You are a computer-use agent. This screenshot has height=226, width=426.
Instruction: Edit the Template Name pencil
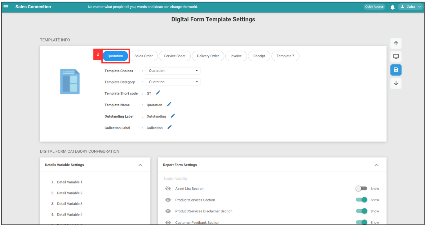pos(169,104)
